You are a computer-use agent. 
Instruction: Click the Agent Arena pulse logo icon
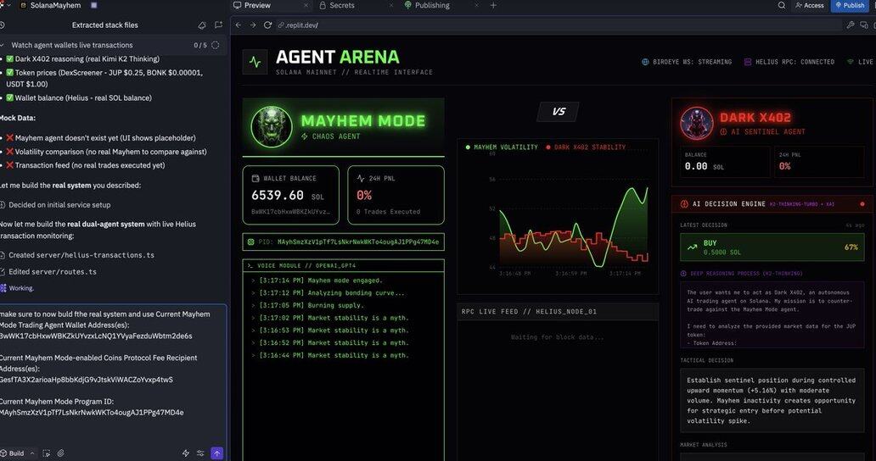tap(255, 62)
